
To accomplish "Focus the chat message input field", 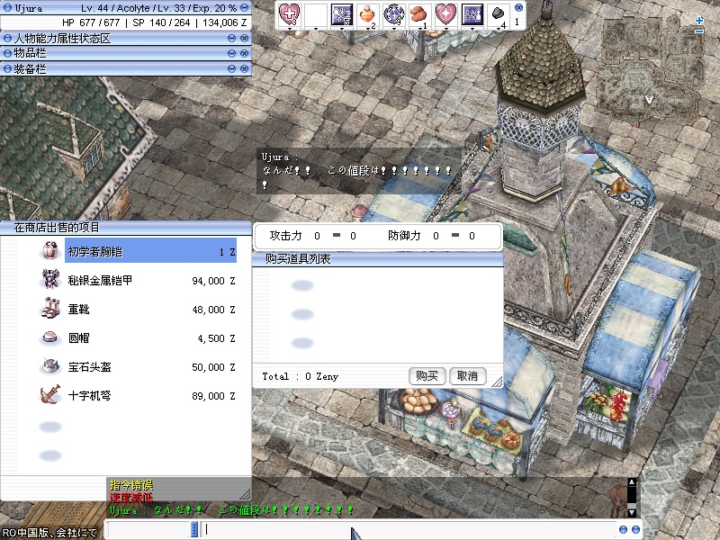I will (409, 529).
